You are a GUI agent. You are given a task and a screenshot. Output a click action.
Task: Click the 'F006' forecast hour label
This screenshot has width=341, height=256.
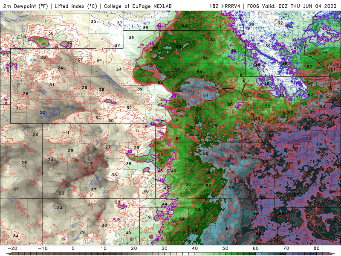pos(253,6)
